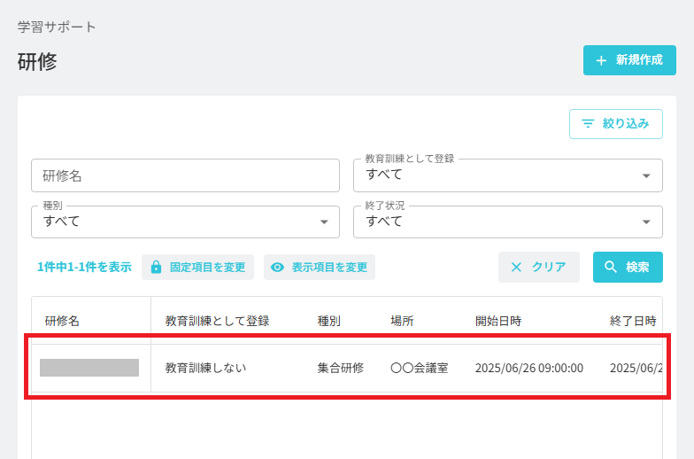
Task: Expand the 終了状況 dropdown
Action: click(x=508, y=222)
